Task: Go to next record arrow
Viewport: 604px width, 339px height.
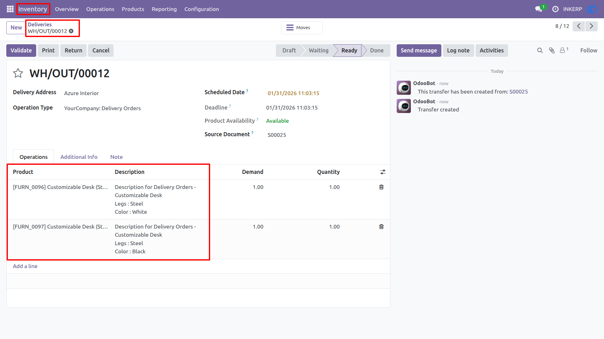Action: [591, 26]
